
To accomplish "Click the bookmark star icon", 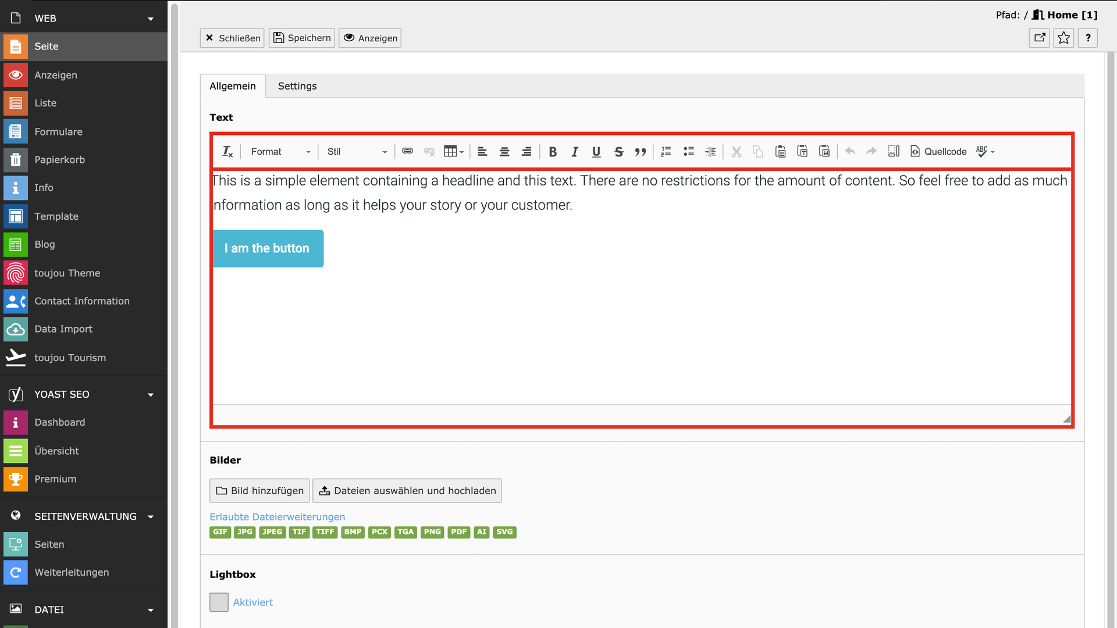I will [x=1063, y=38].
